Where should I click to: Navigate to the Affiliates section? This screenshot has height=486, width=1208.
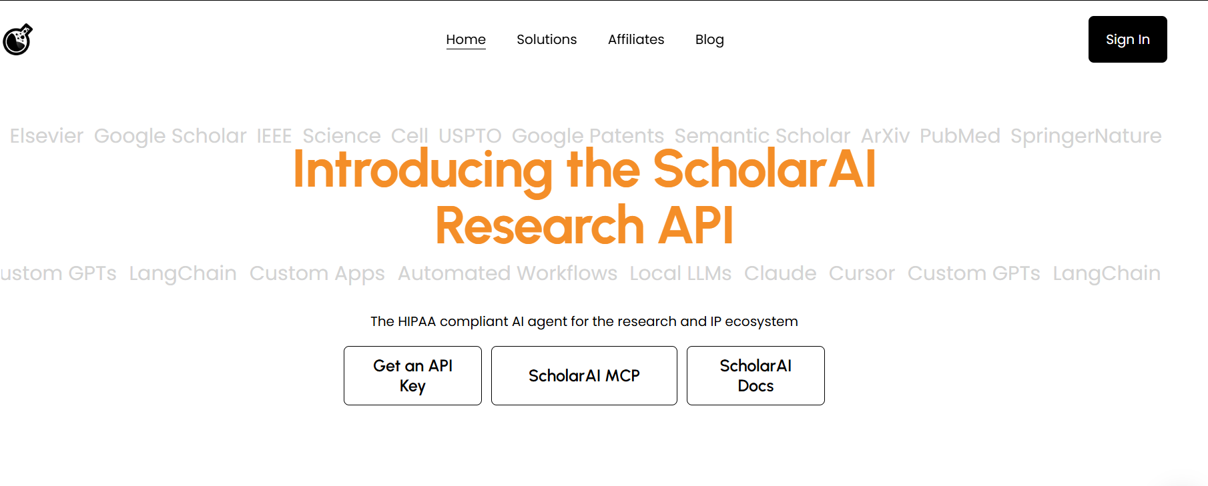click(x=635, y=39)
